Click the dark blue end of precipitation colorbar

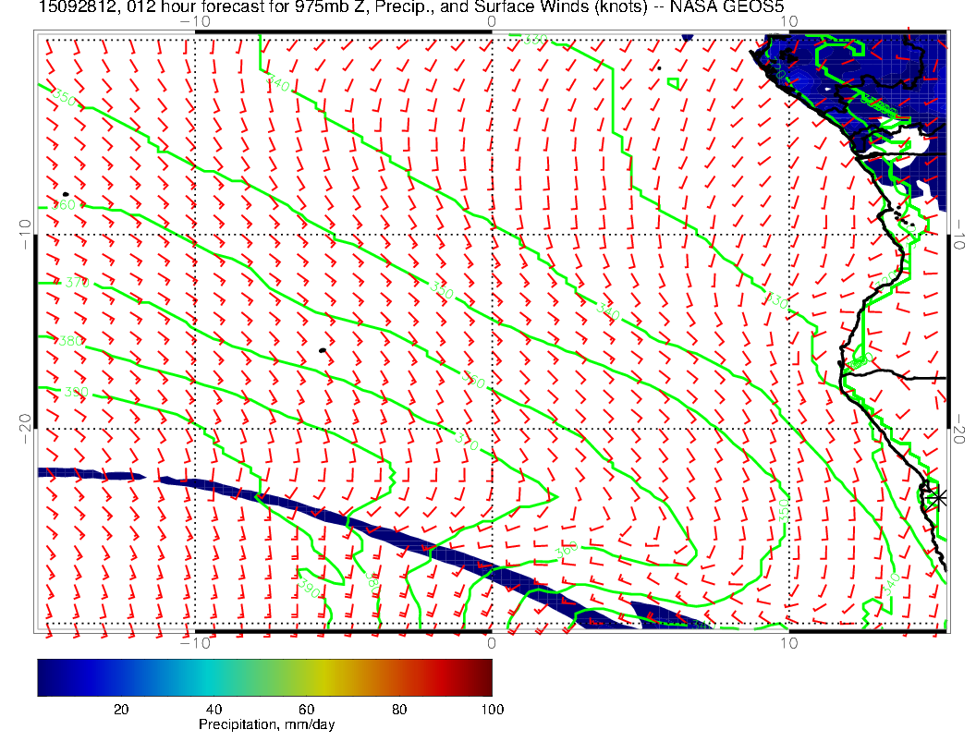coord(46,676)
